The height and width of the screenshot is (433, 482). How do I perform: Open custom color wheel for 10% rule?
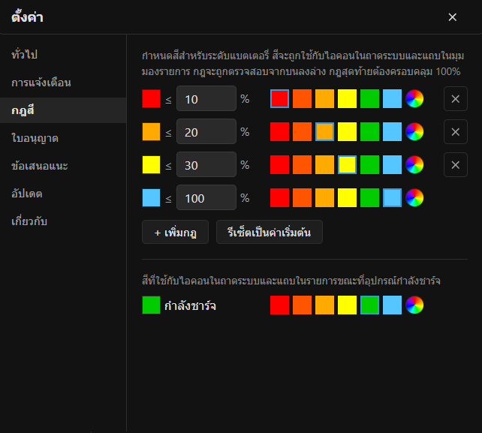tap(414, 98)
